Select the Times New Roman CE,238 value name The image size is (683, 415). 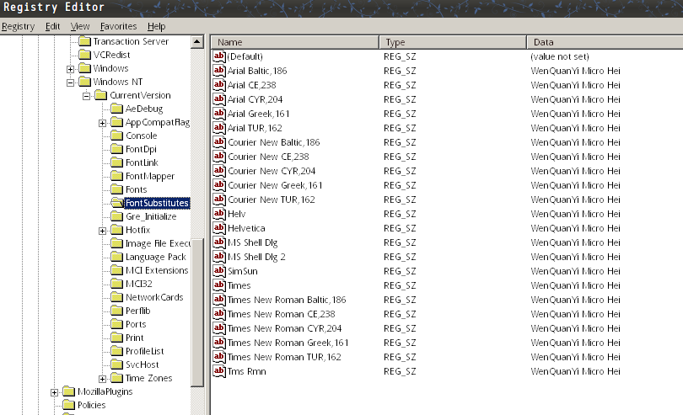click(282, 314)
